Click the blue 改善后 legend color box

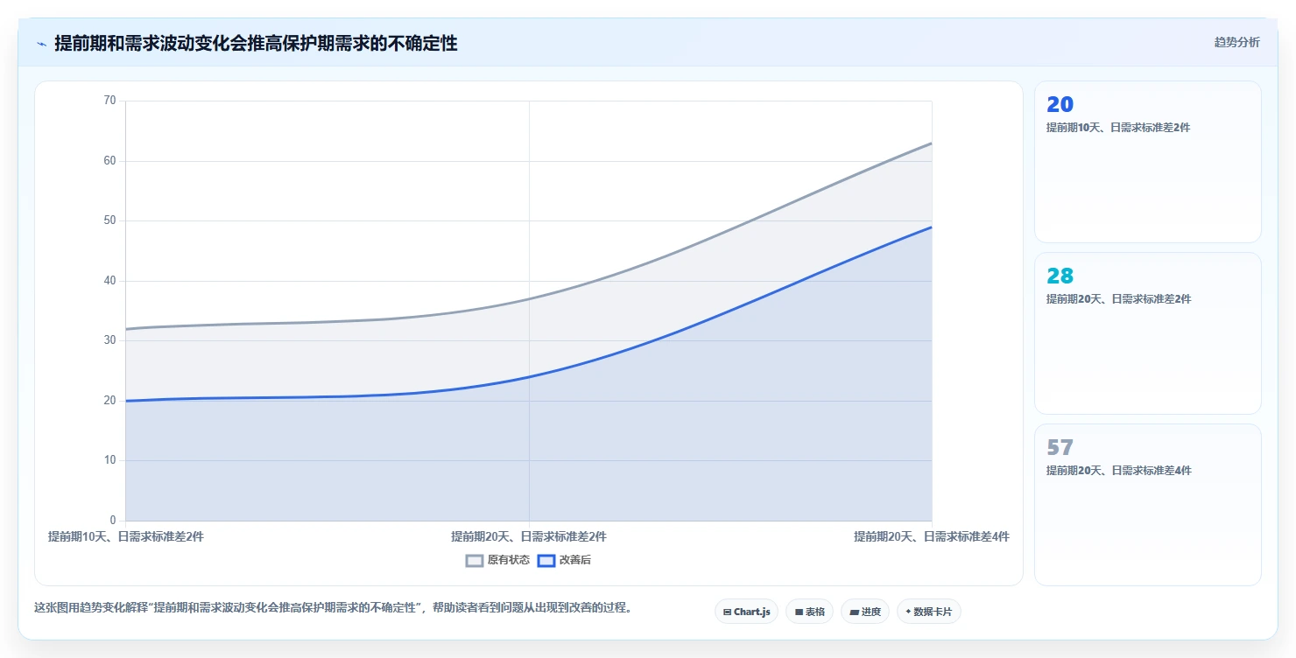click(x=546, y=561)
